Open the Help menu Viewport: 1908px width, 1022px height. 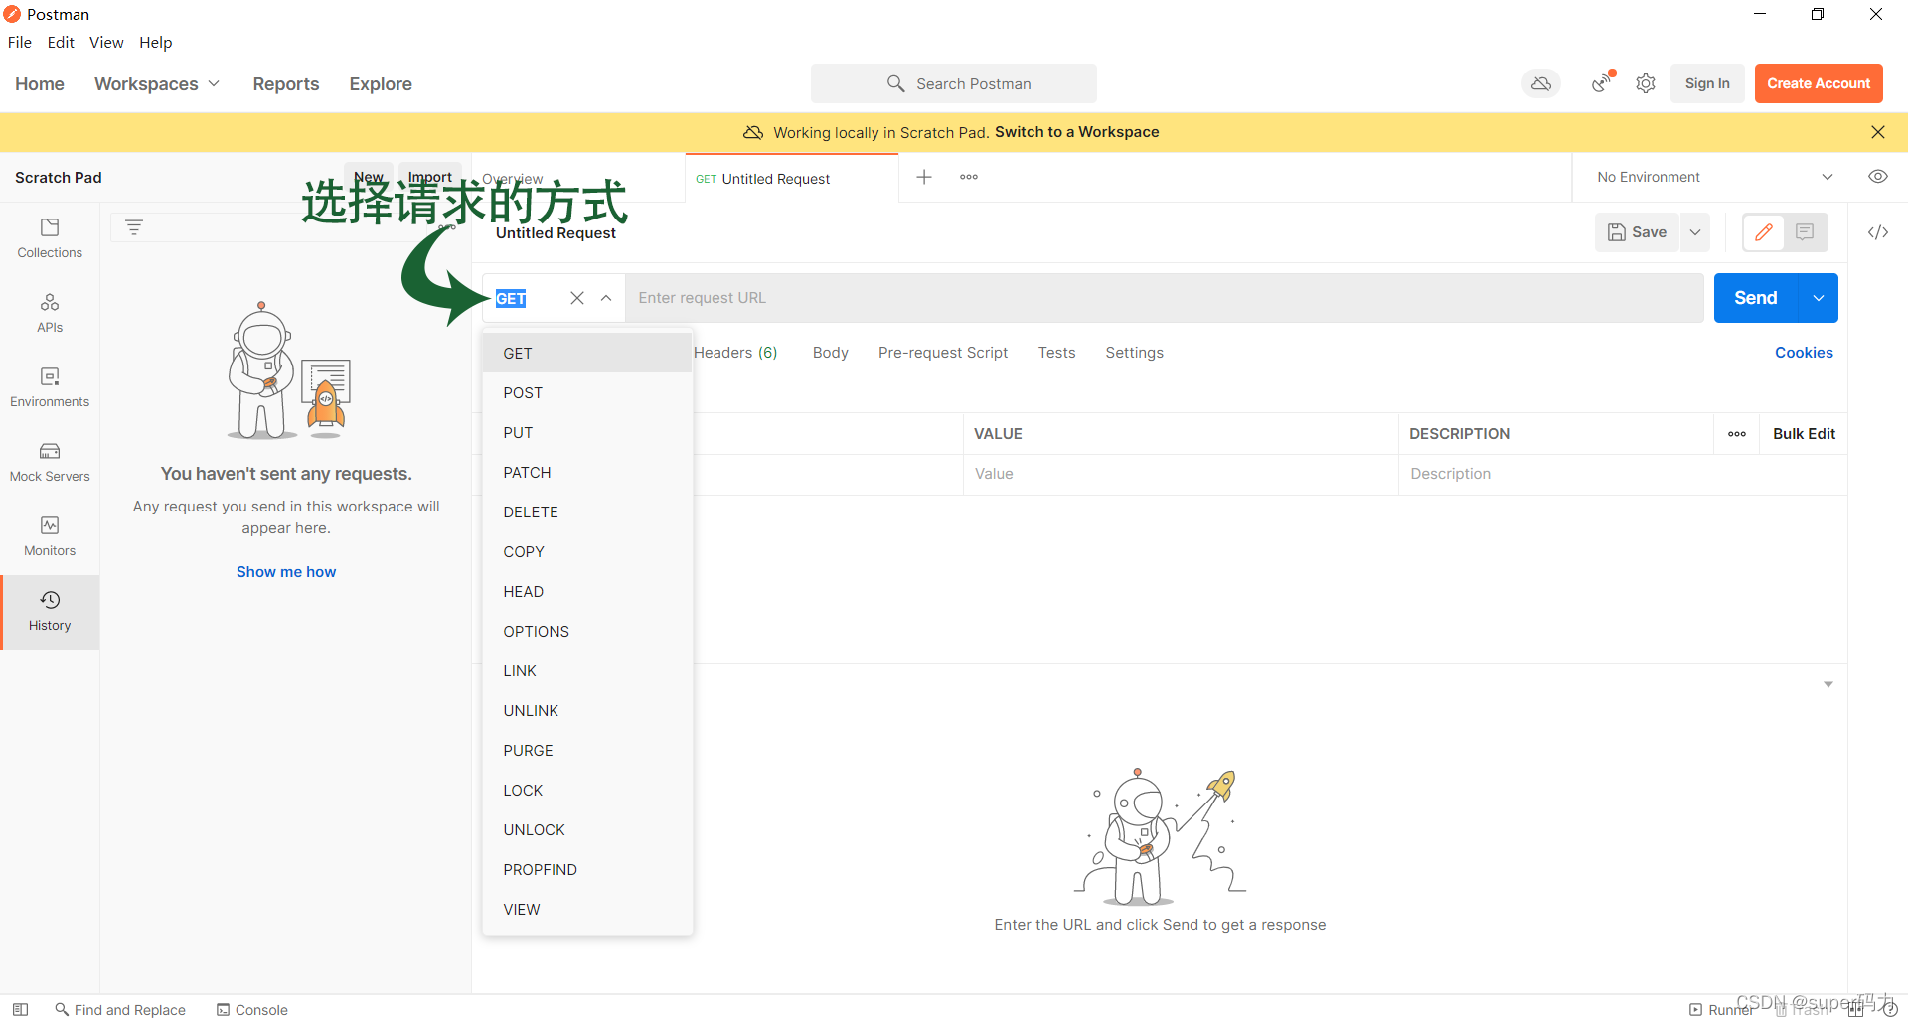click(x=156, y=42)
